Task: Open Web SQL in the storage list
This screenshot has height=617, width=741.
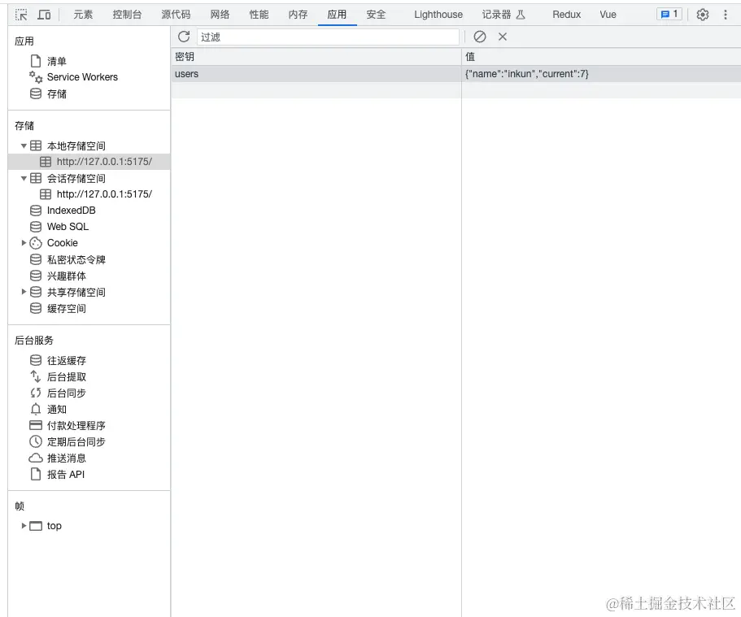Action: 68,226
